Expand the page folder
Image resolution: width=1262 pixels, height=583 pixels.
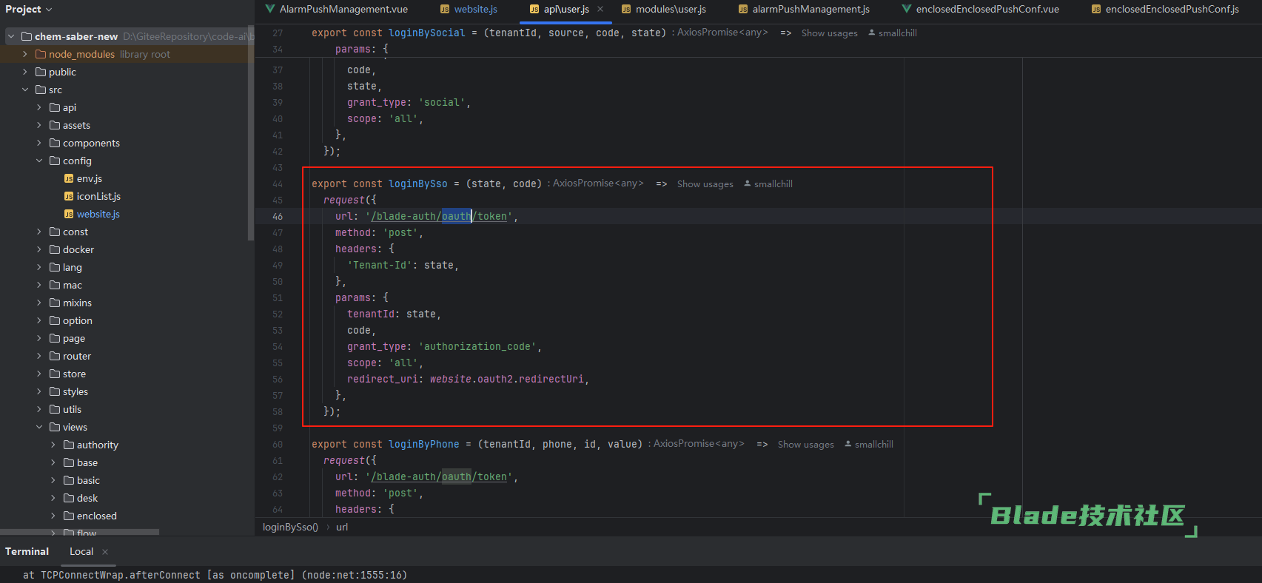coord(39,338)
